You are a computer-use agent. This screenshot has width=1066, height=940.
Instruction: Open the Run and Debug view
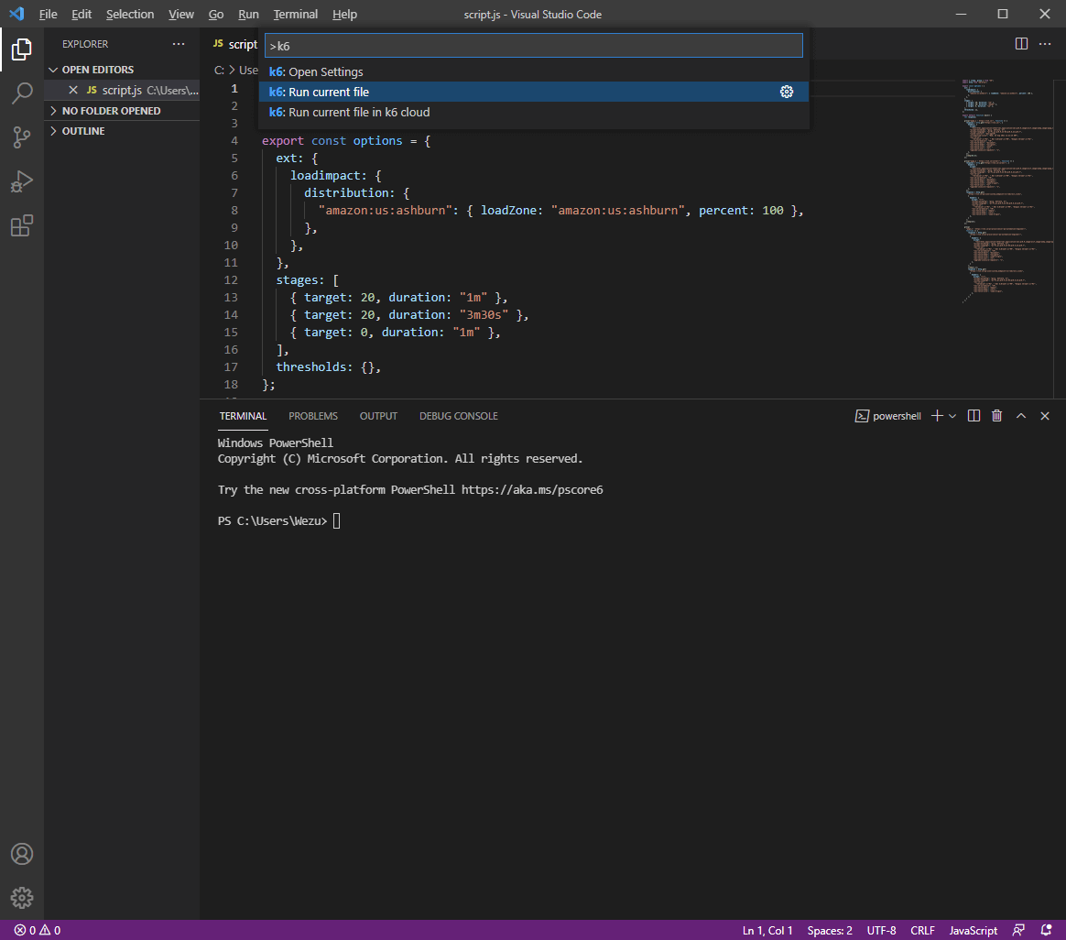[x=22, y=181]
